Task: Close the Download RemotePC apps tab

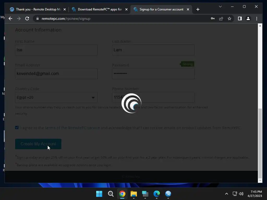Action: click(x=126, y=9)
